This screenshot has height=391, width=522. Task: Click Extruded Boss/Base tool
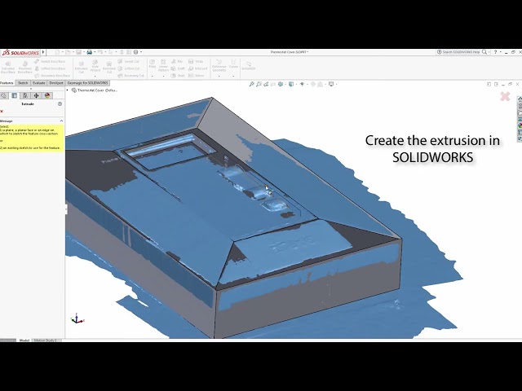click(7, 67)
